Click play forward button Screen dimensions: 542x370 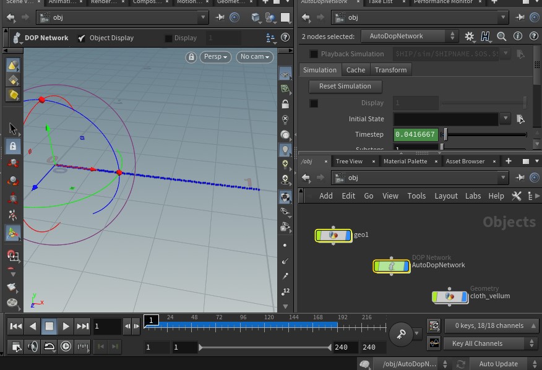[66, 326]
